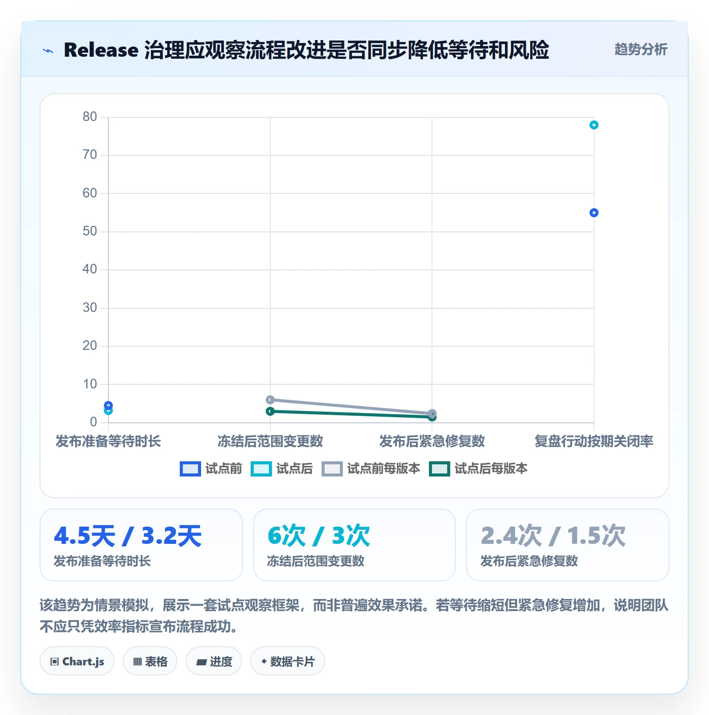Click the 发布准备等待时长 axis label
Screen dimensions: 709x715
[108, 441]
